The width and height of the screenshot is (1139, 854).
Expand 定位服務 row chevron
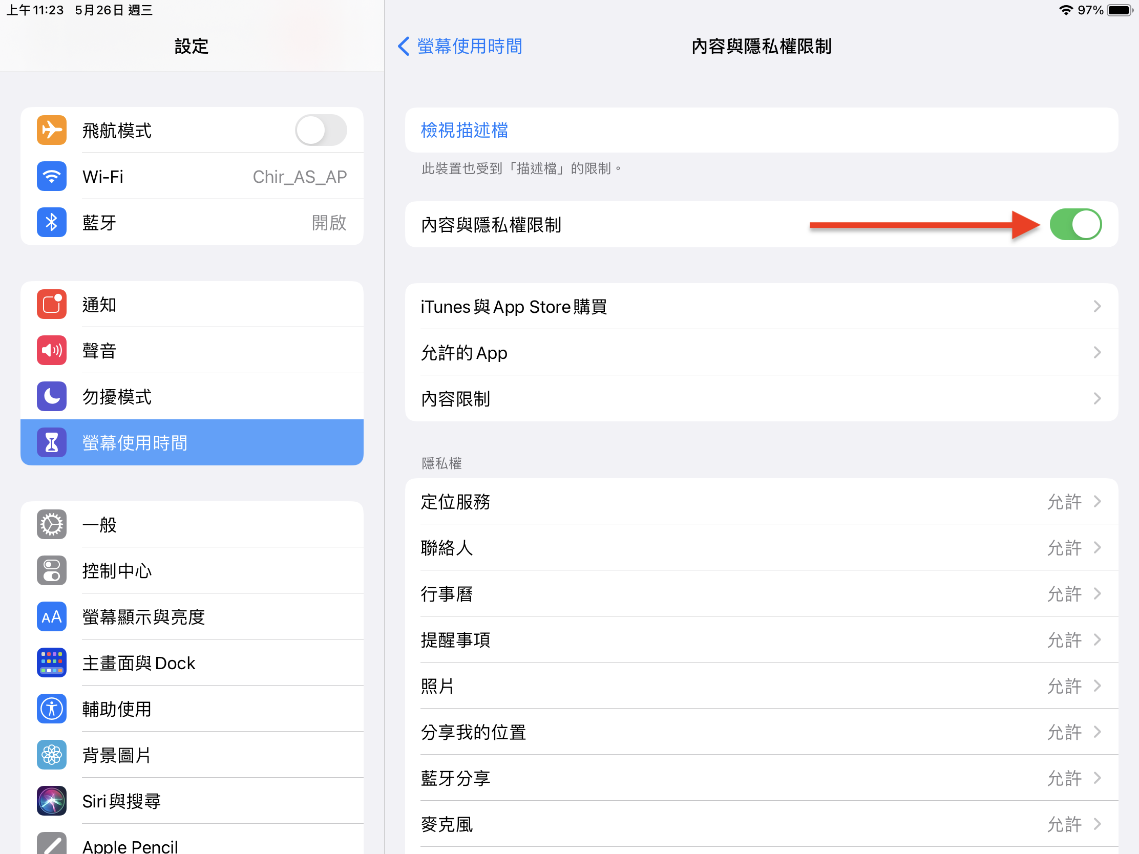(1097, 501)
